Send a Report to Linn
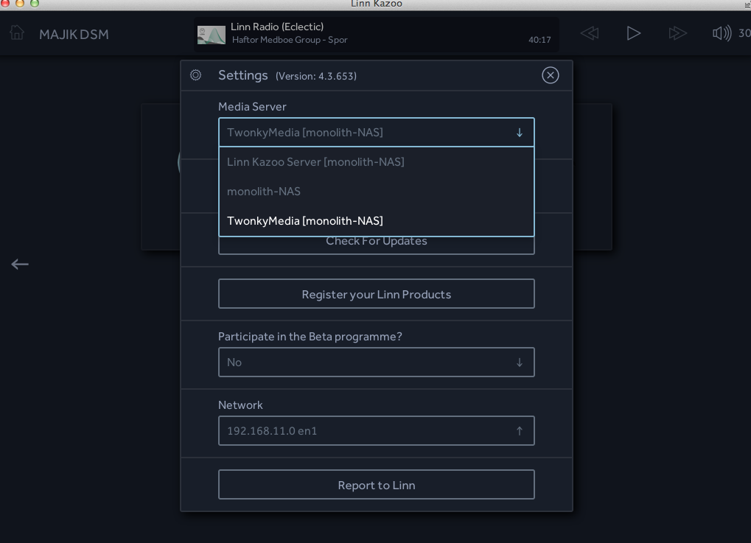This screenshot has height=543, width=751. pos(377,485)
